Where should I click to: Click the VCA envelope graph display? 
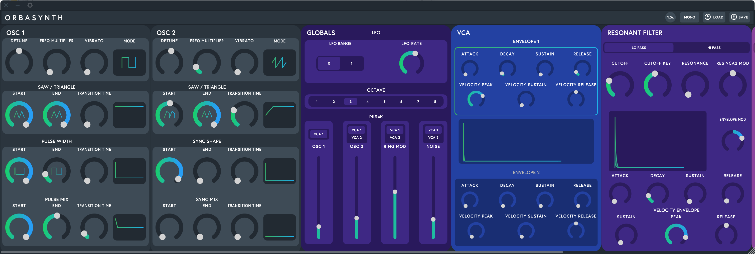pyautogui.click(x=526, y=141)
